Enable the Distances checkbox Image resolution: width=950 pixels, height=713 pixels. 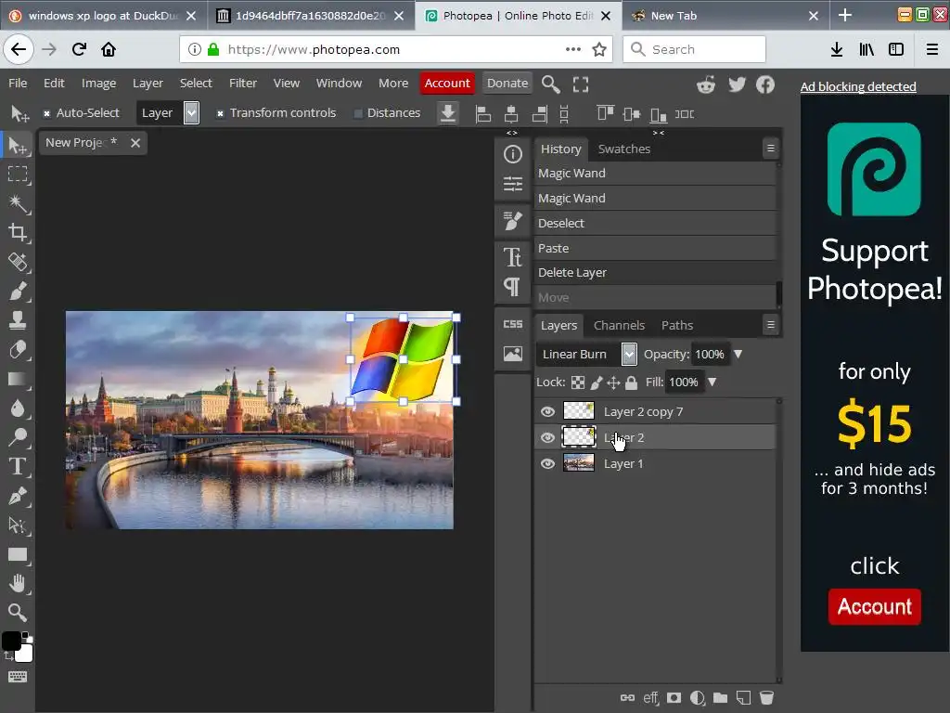click(x=358, y=113)
